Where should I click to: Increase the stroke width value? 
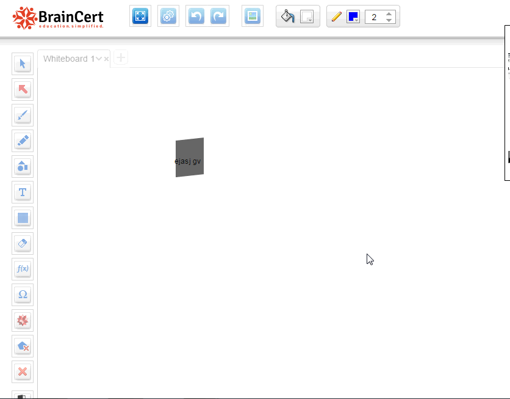pos(389,13)
